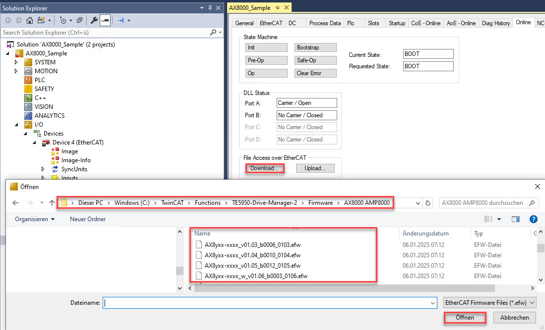Screen dimensions: 545x330
Task: Click the Upload... button under File Access
Action: [315, 168]
